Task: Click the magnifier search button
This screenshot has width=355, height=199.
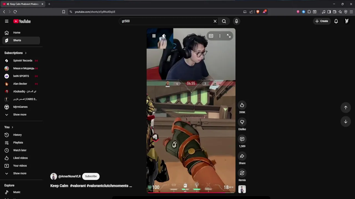Action: click(x=224, y=21)
